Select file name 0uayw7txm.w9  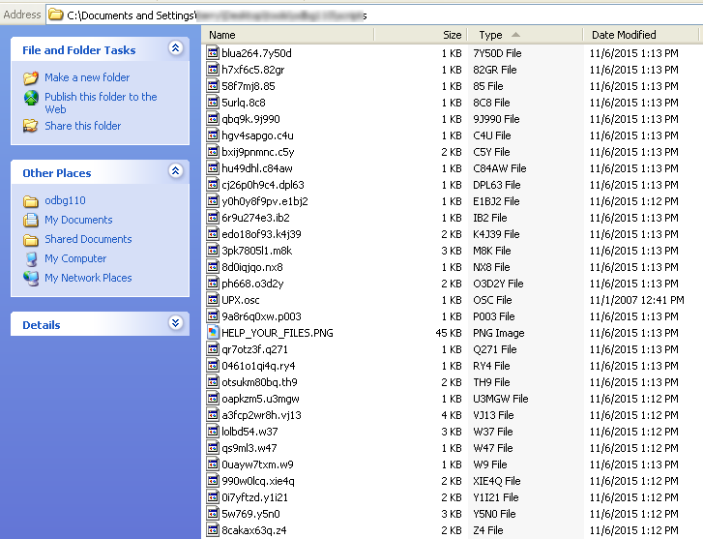258,464
